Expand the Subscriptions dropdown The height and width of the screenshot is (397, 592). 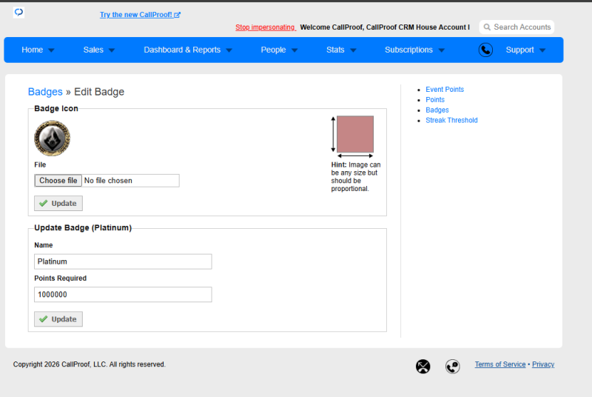click(x=414, y=50)
